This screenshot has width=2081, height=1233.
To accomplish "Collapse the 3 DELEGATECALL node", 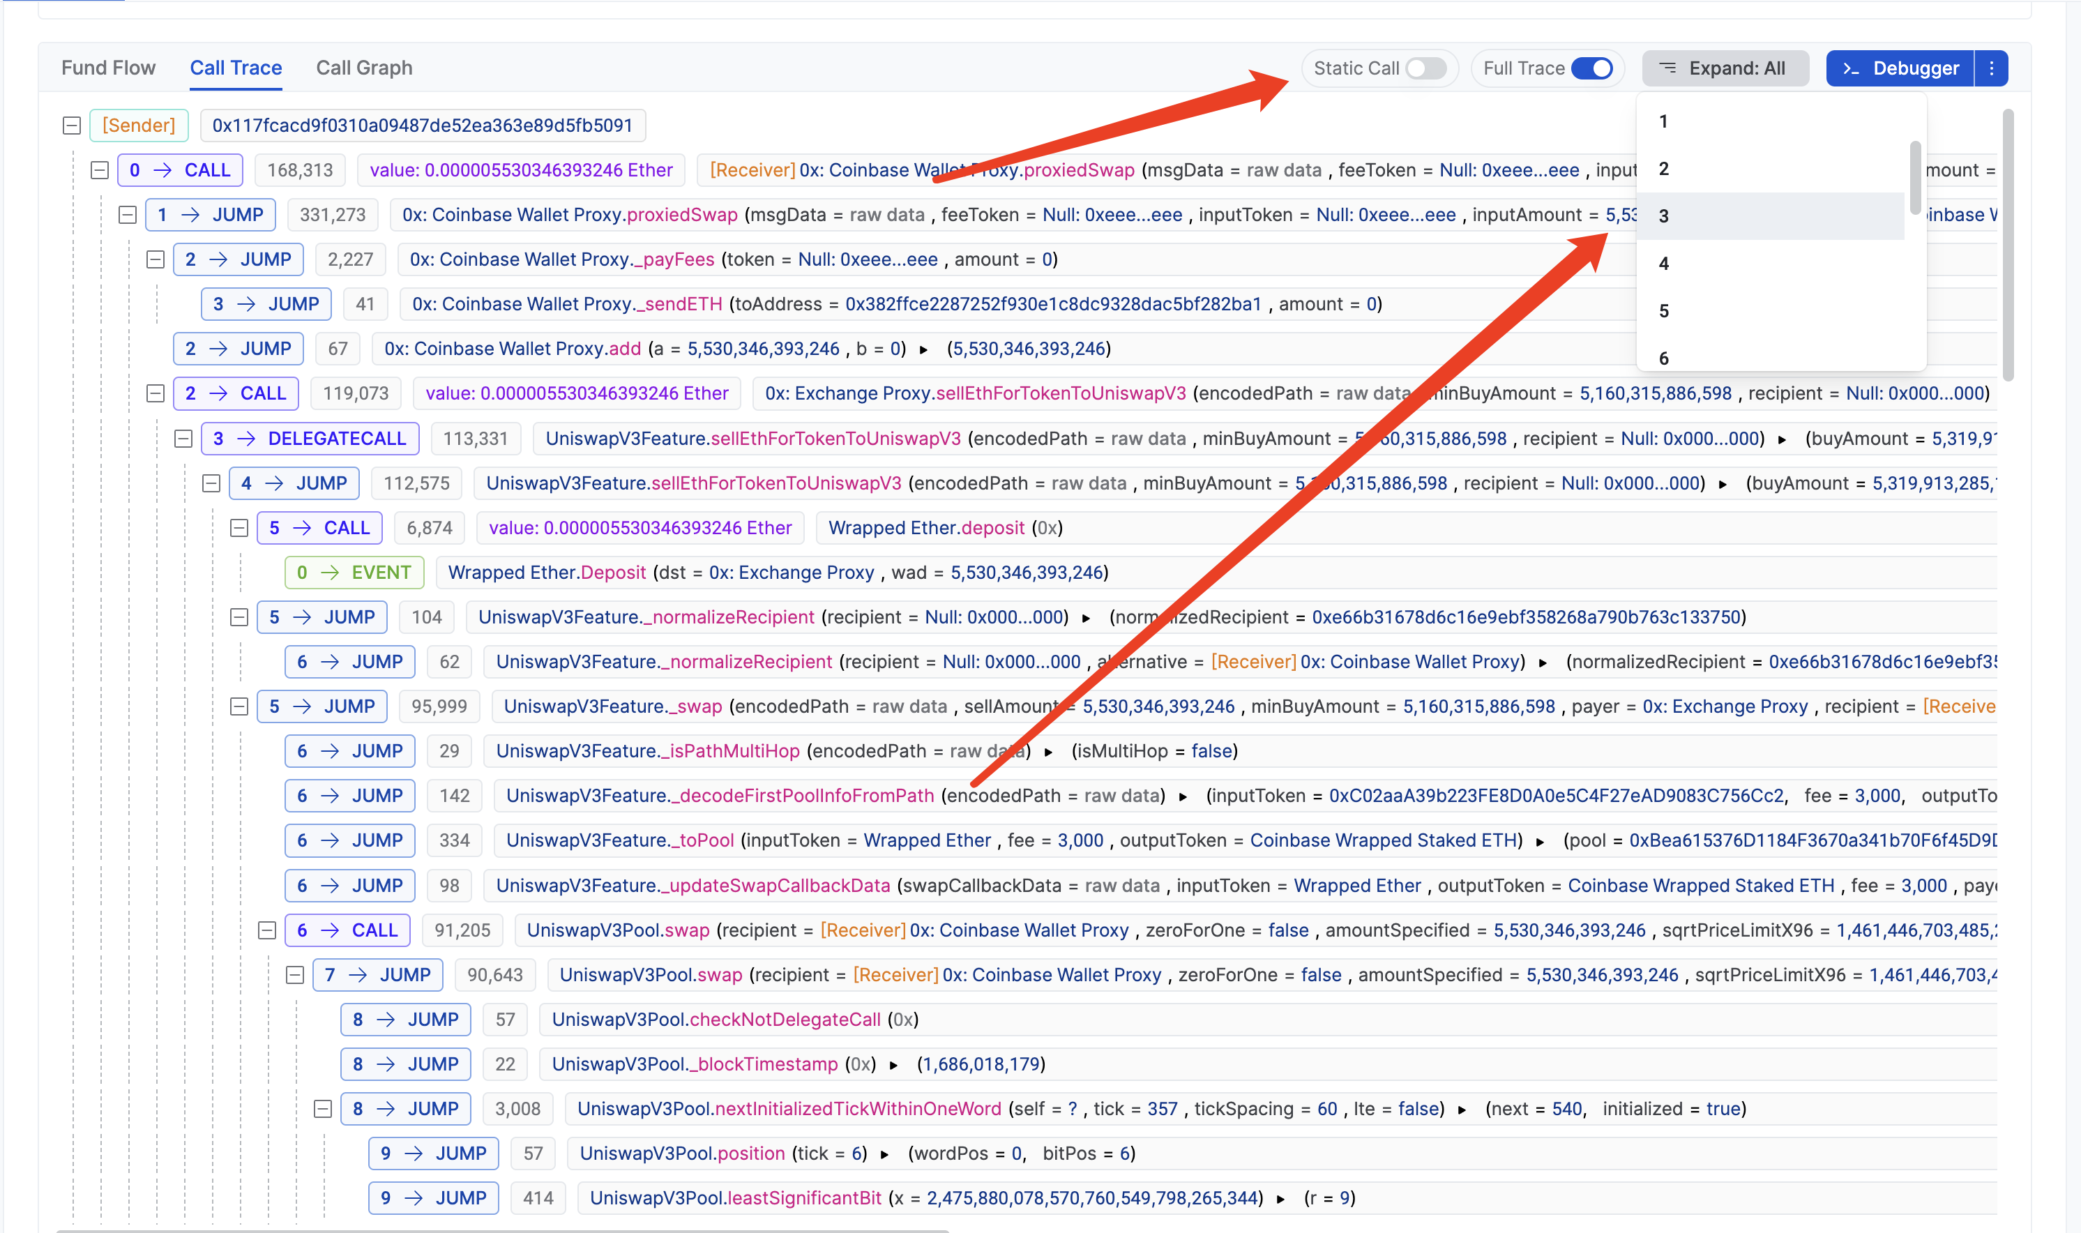I will [183, 439].
